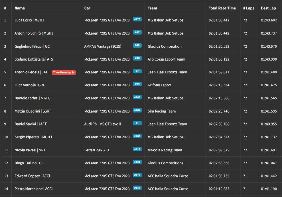Click the #179 car number badge

(137, 19)
